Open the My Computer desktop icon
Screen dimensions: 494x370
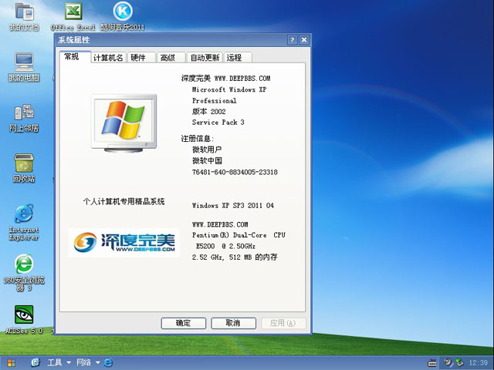[x=23, y=64]
